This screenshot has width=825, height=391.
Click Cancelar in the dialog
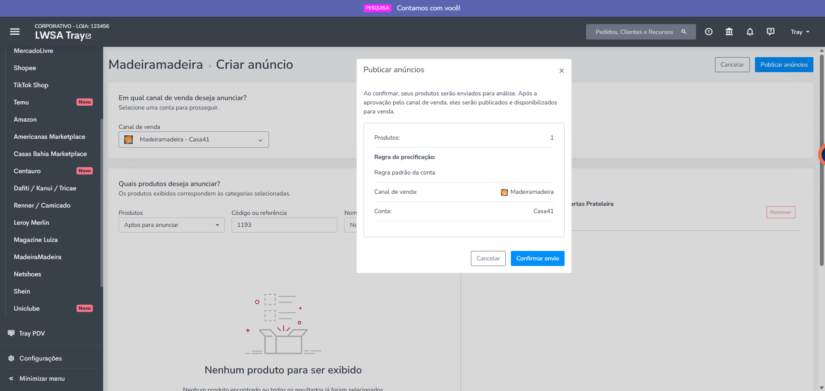pos(488,258)
